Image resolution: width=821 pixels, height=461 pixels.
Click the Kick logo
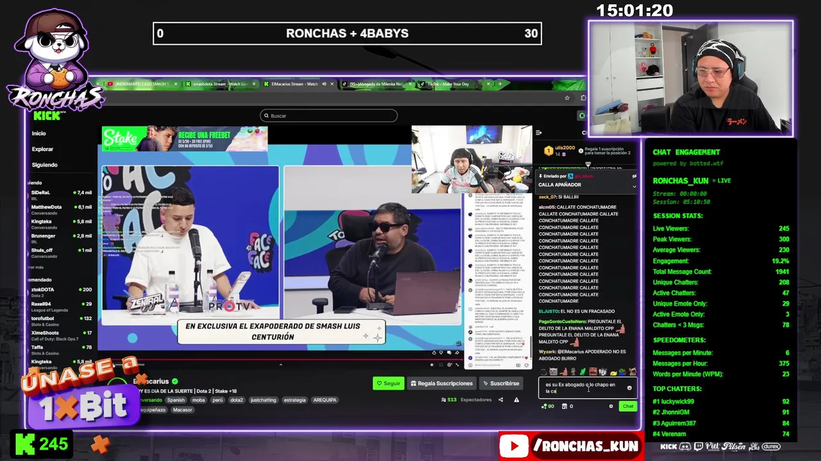(x=46, y=116)
